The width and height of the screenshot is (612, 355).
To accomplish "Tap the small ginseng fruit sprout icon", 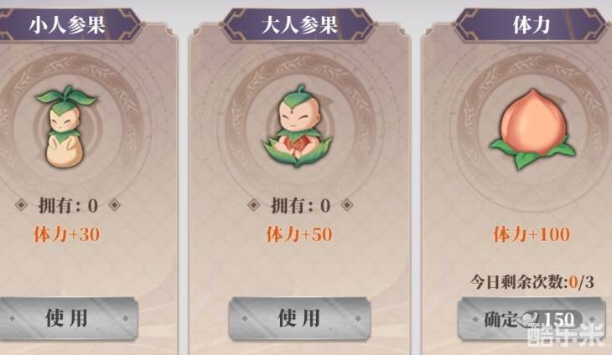I will [x=65, y=126].
